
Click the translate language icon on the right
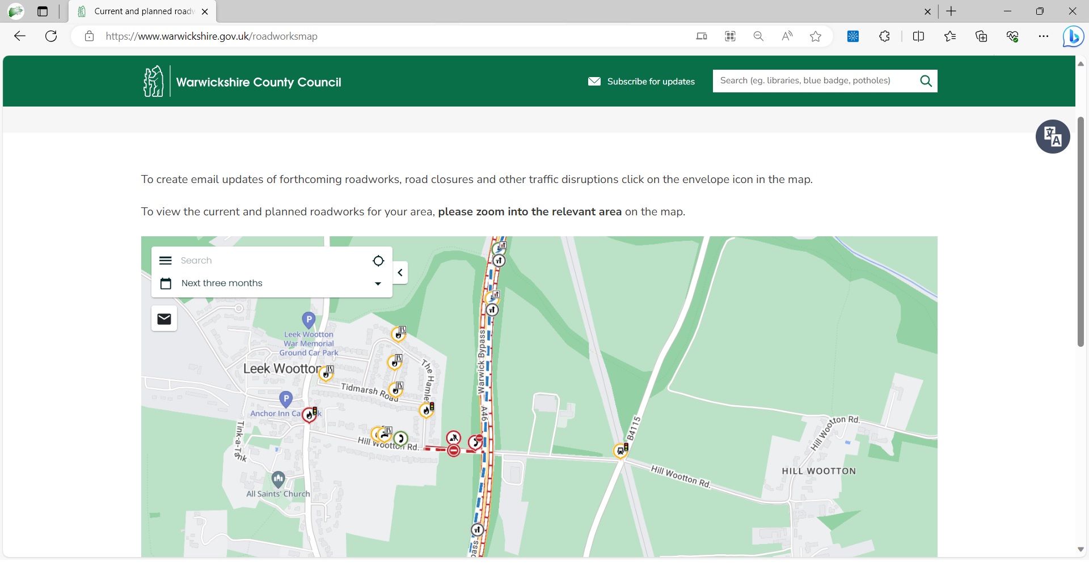pyautogui.click(x=1053, y=137)
